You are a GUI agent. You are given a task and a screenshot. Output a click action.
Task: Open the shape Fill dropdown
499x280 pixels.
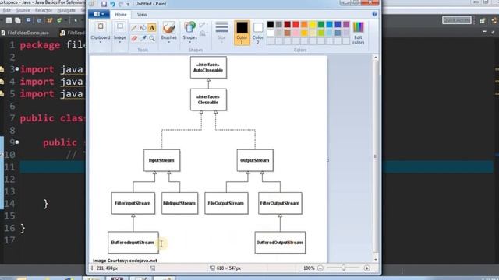coord(203,33)
